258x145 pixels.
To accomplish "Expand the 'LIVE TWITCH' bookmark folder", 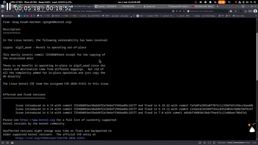I will click(94, 16).
